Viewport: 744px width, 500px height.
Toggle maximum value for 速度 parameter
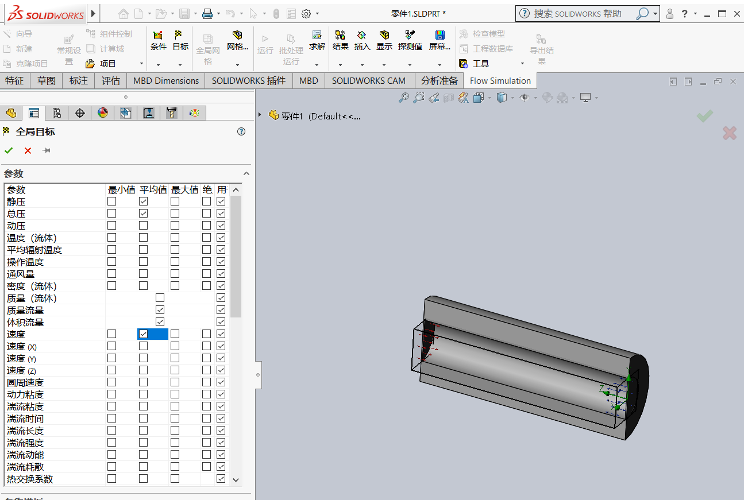[x=175, y=334]
